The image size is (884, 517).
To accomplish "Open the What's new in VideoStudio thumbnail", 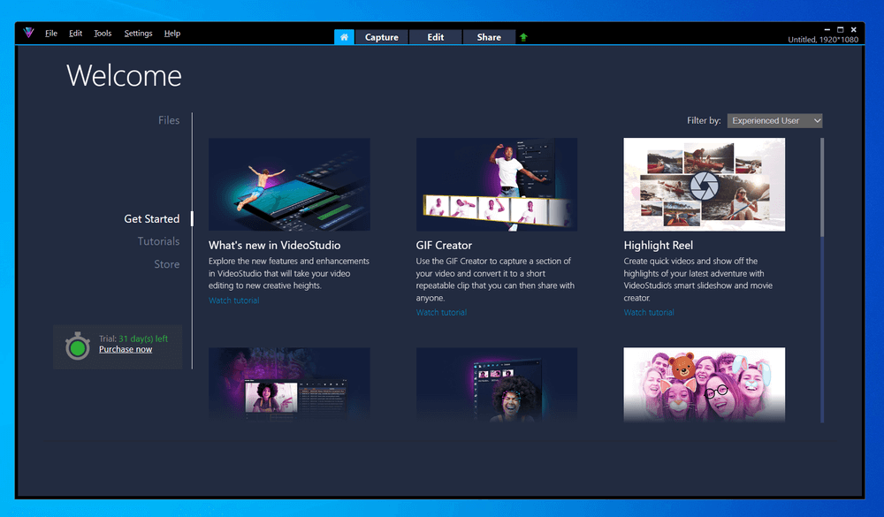I will pos(289,185).
